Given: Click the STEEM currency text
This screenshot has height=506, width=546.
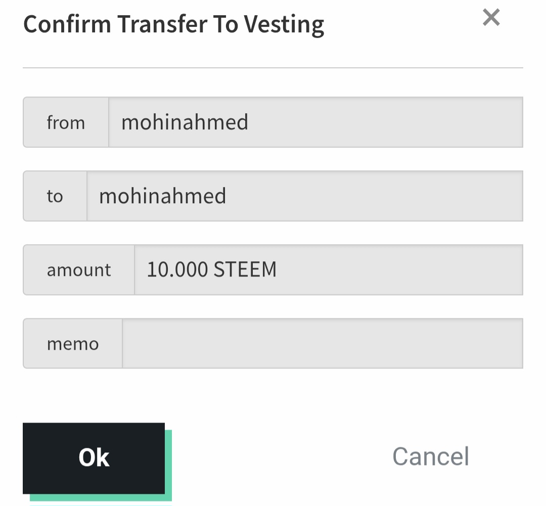Looking at the screenshot, I should (x=245, y=269).
